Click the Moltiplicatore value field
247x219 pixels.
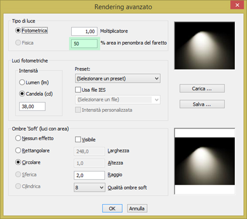(x=84, y=31)
